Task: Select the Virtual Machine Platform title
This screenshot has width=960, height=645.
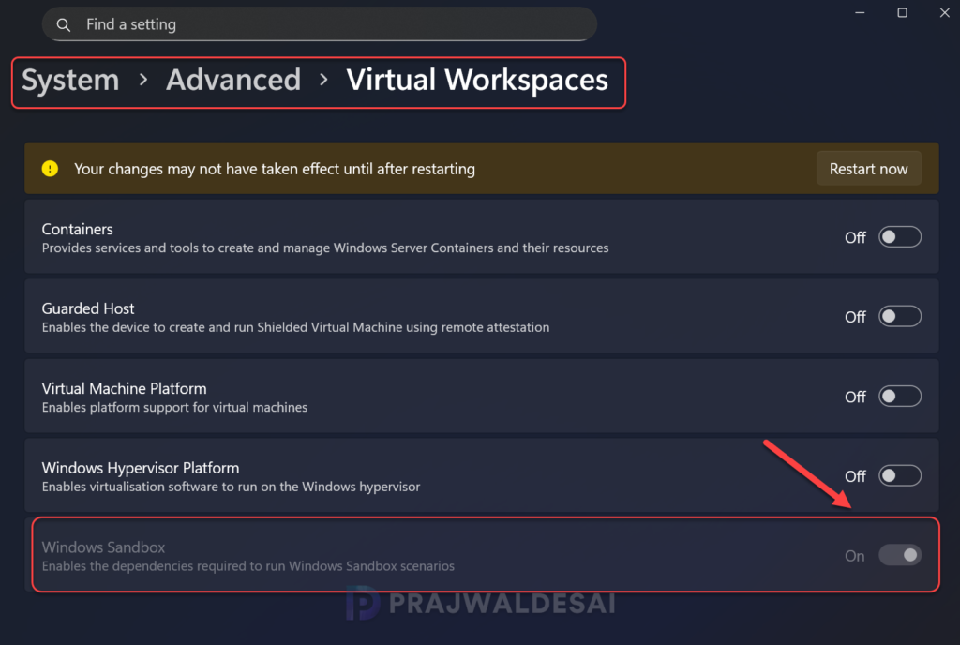Action: 125,388
